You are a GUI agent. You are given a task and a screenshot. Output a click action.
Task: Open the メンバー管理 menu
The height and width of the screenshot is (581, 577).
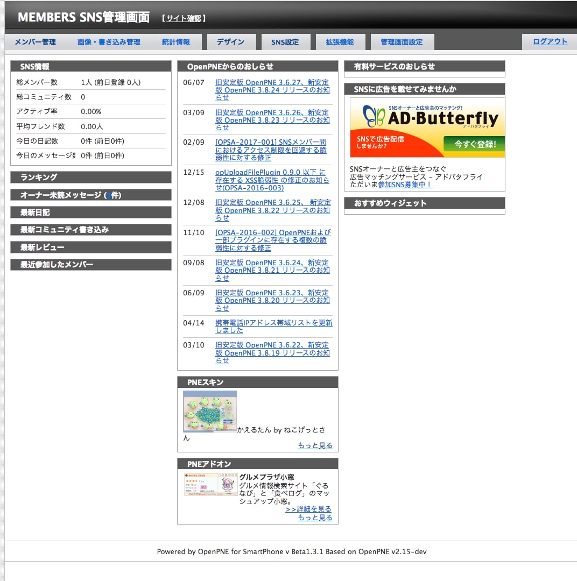[x=35, y=42]
